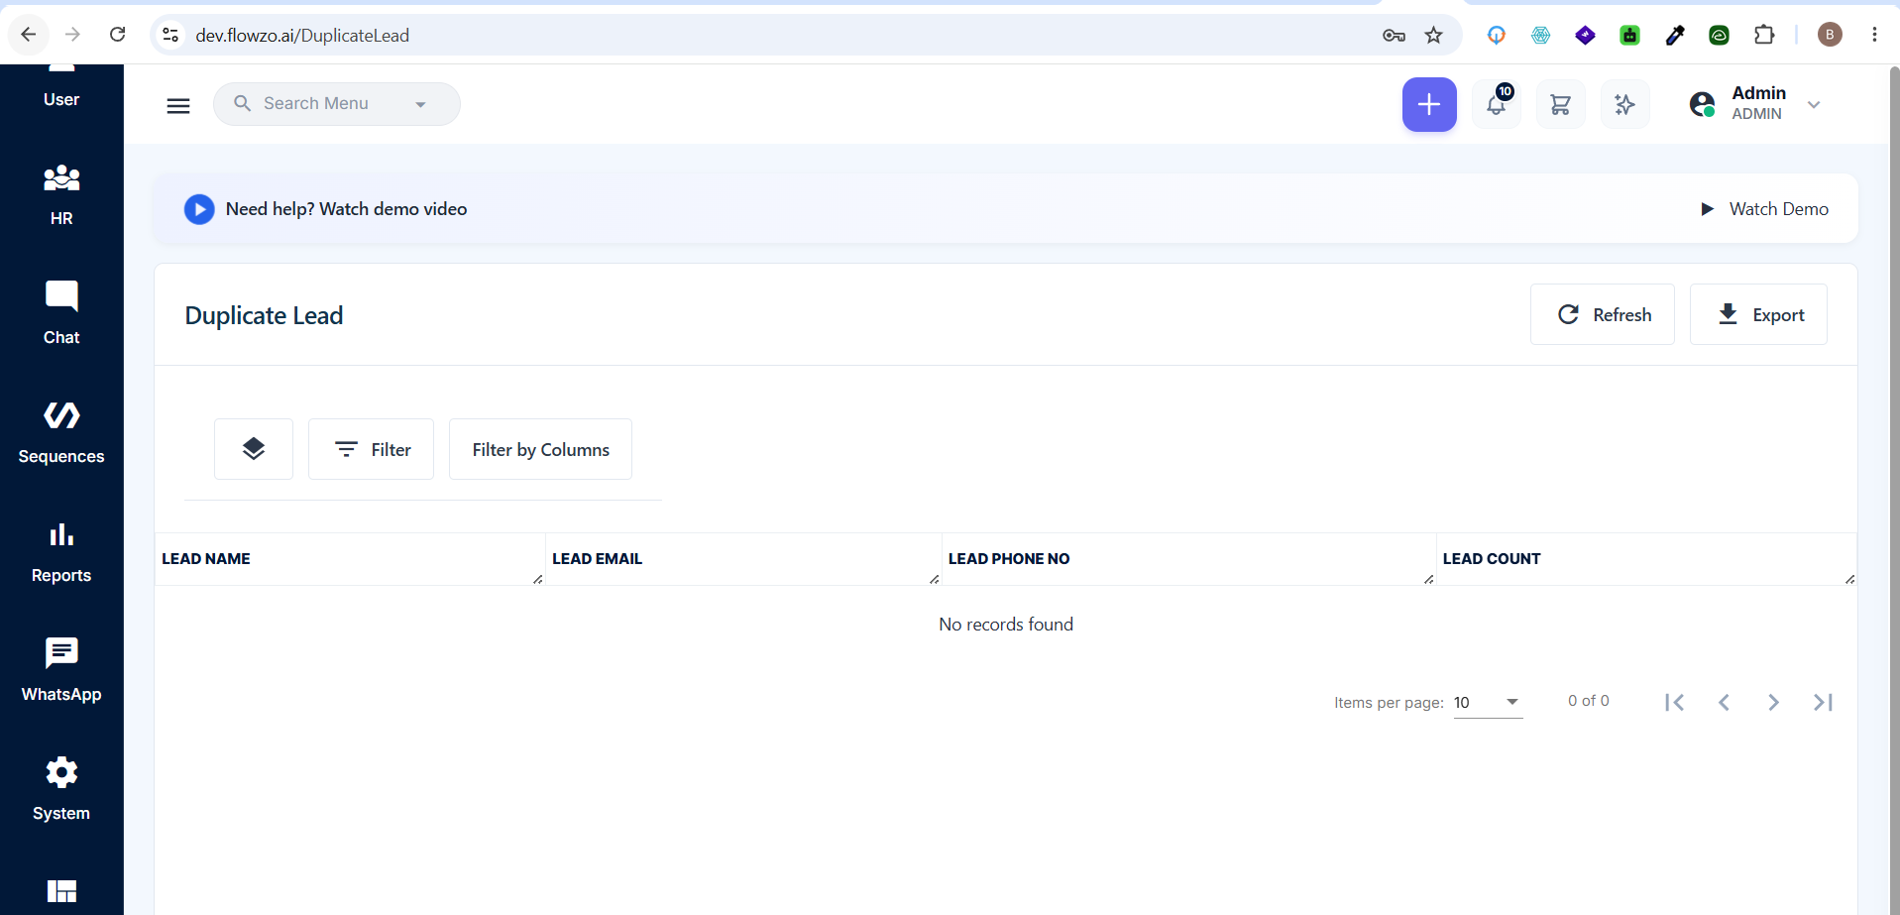The image size is (1900, 915).
Task: Click the AI sparkle icon in header
Action: tap(1624, 104)
